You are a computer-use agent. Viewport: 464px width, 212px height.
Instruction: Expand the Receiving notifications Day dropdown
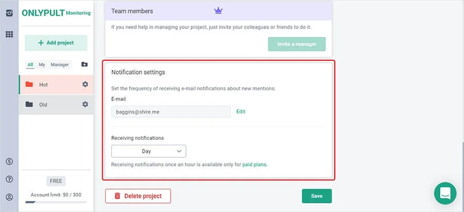pyautogui.click(x=148, y=151)
